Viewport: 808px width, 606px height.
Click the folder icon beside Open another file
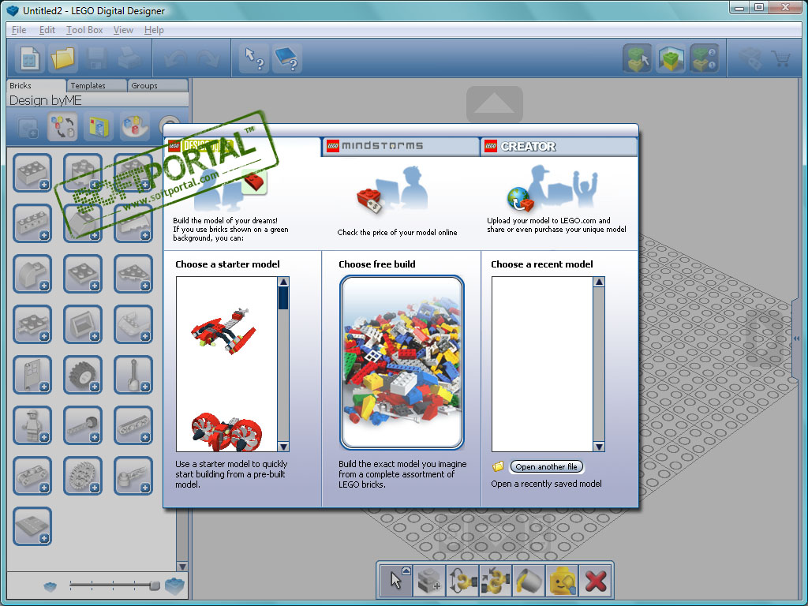pos(498,467)
